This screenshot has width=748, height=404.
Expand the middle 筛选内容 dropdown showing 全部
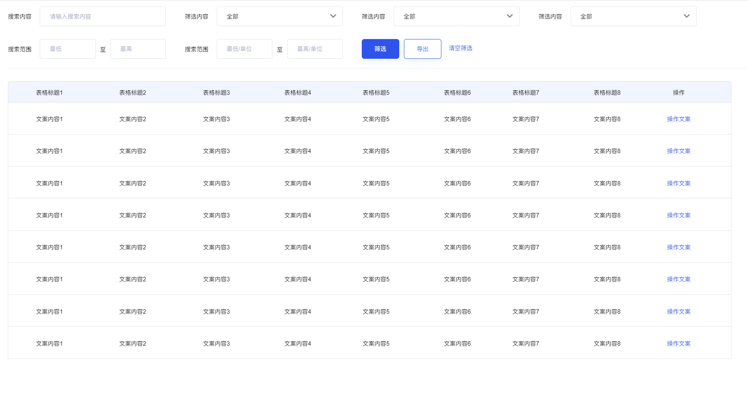click(457, 16)
